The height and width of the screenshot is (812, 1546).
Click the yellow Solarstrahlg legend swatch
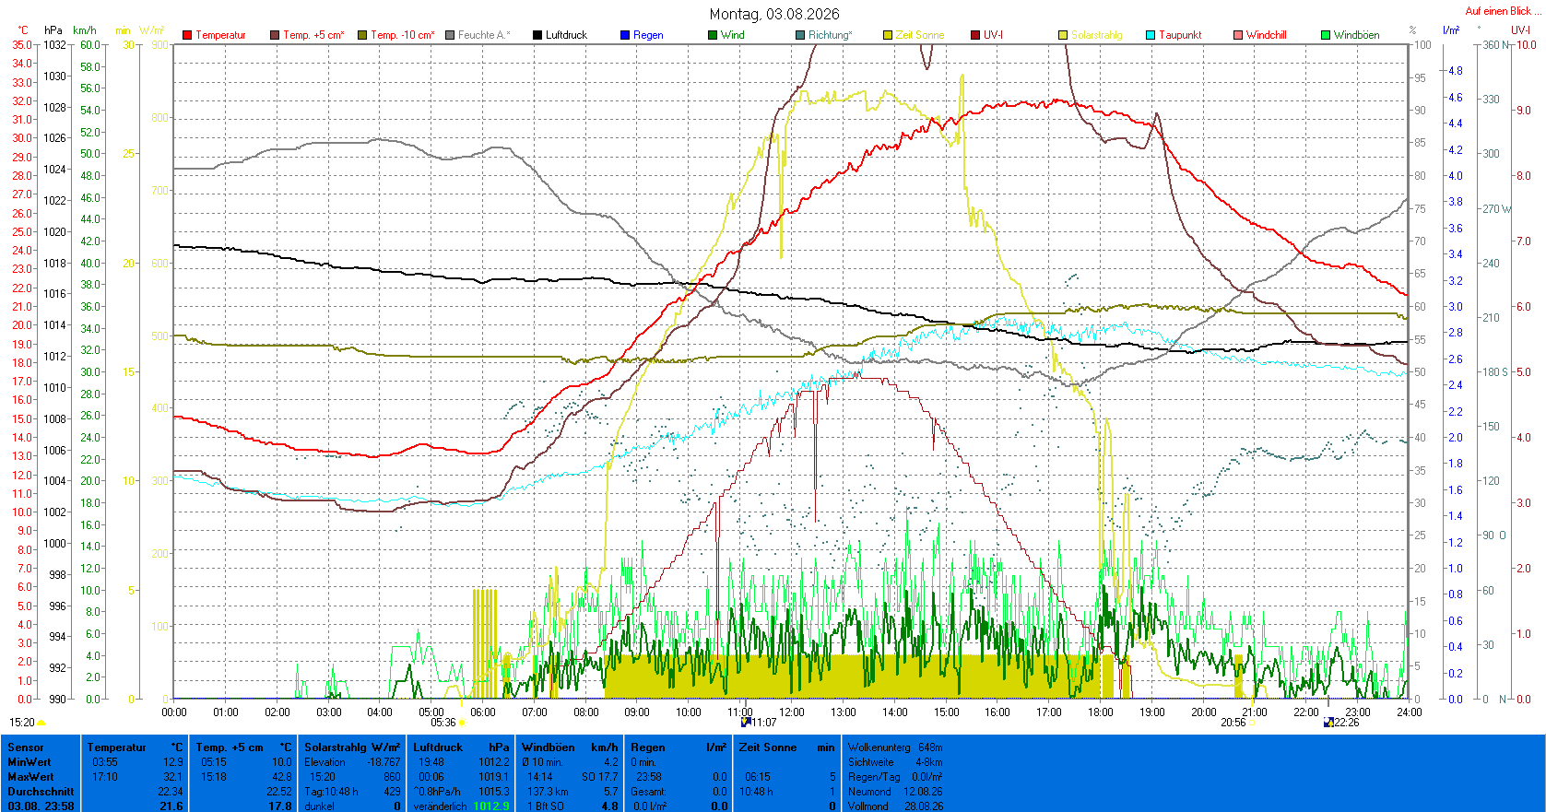[x=1063, y=35]
